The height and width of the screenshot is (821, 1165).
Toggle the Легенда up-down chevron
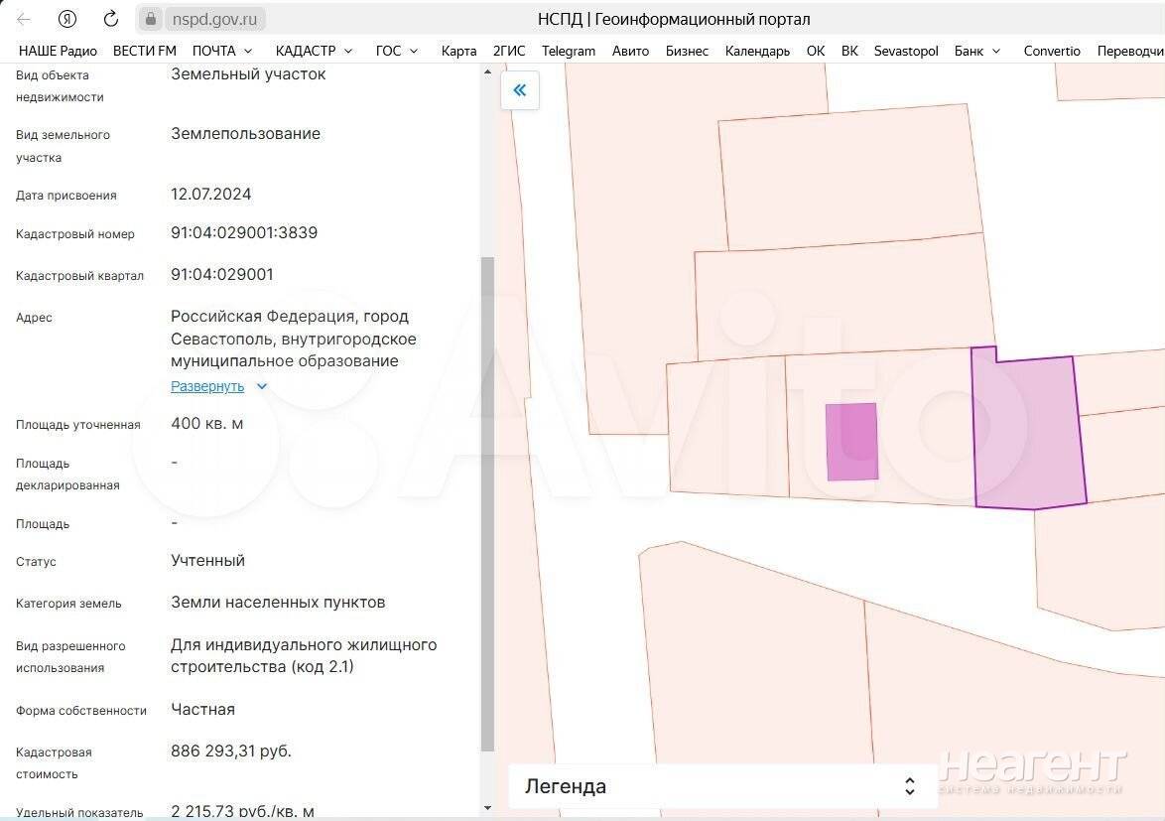pyautogui.click(x=909, y=786)
